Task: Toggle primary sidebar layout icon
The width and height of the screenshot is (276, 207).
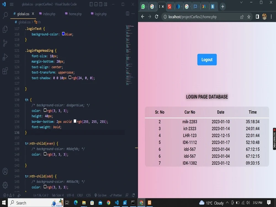Action: [x=91, y=4]
